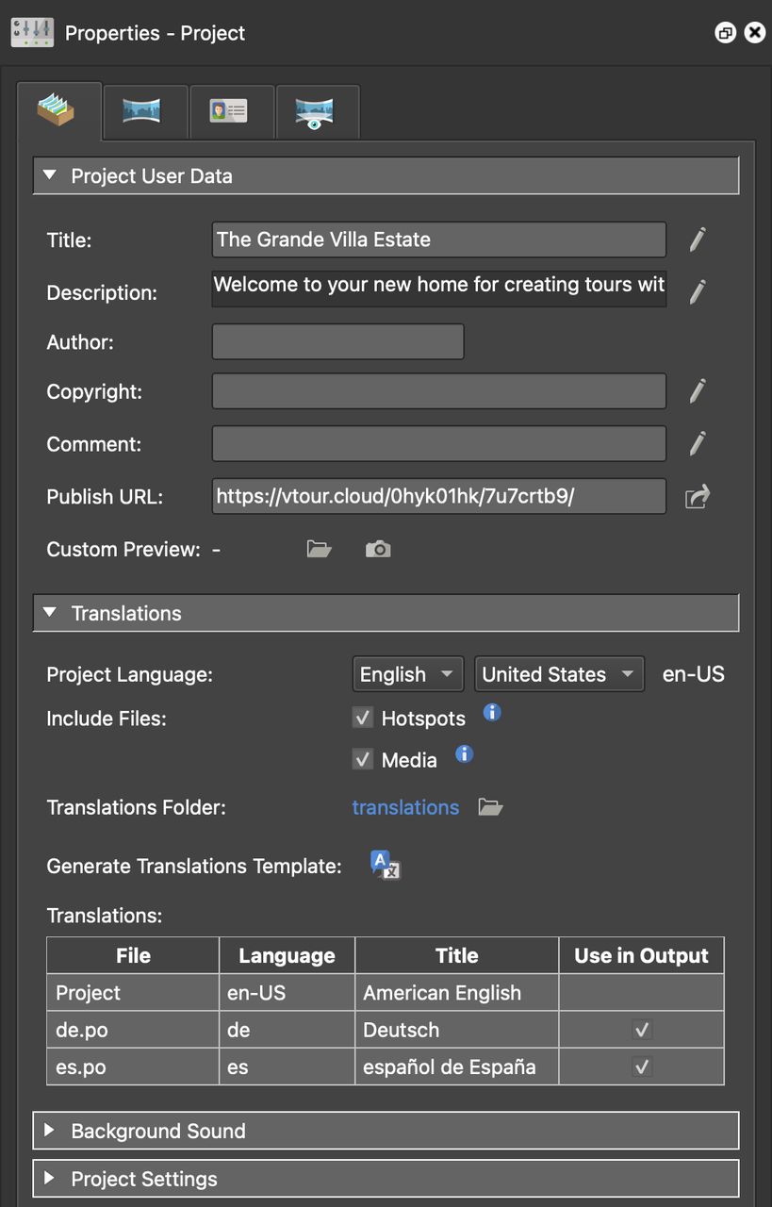This screenshot has width=772, height=1207.
Task: Click the Deutsch title cell
Action: point(457,1030)
